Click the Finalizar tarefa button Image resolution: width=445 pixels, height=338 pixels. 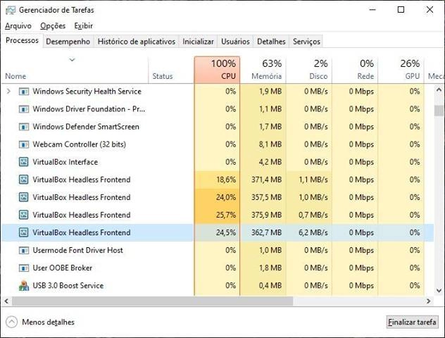click(412, 322)
